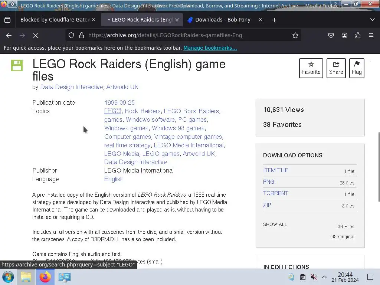Open the tracking protection shield icon
The image size is (380, 285).
(x=71, y=35)
